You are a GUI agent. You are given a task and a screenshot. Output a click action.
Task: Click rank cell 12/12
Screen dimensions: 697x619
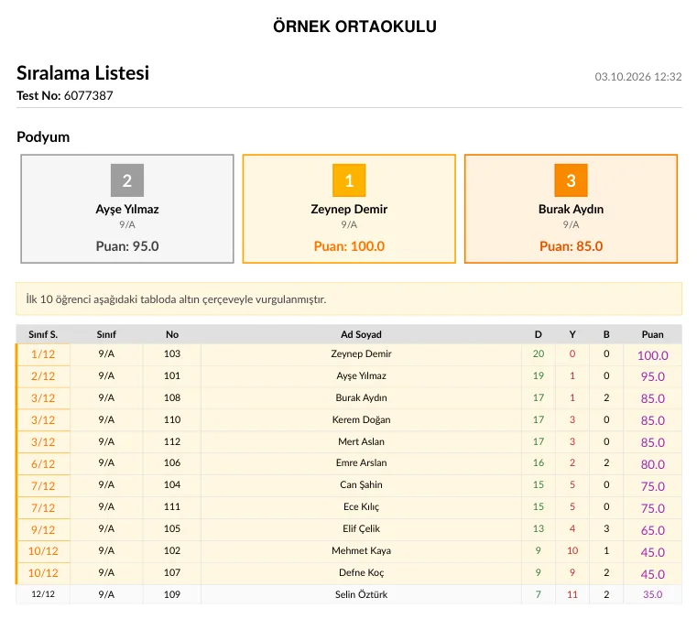tap(43, 594)
